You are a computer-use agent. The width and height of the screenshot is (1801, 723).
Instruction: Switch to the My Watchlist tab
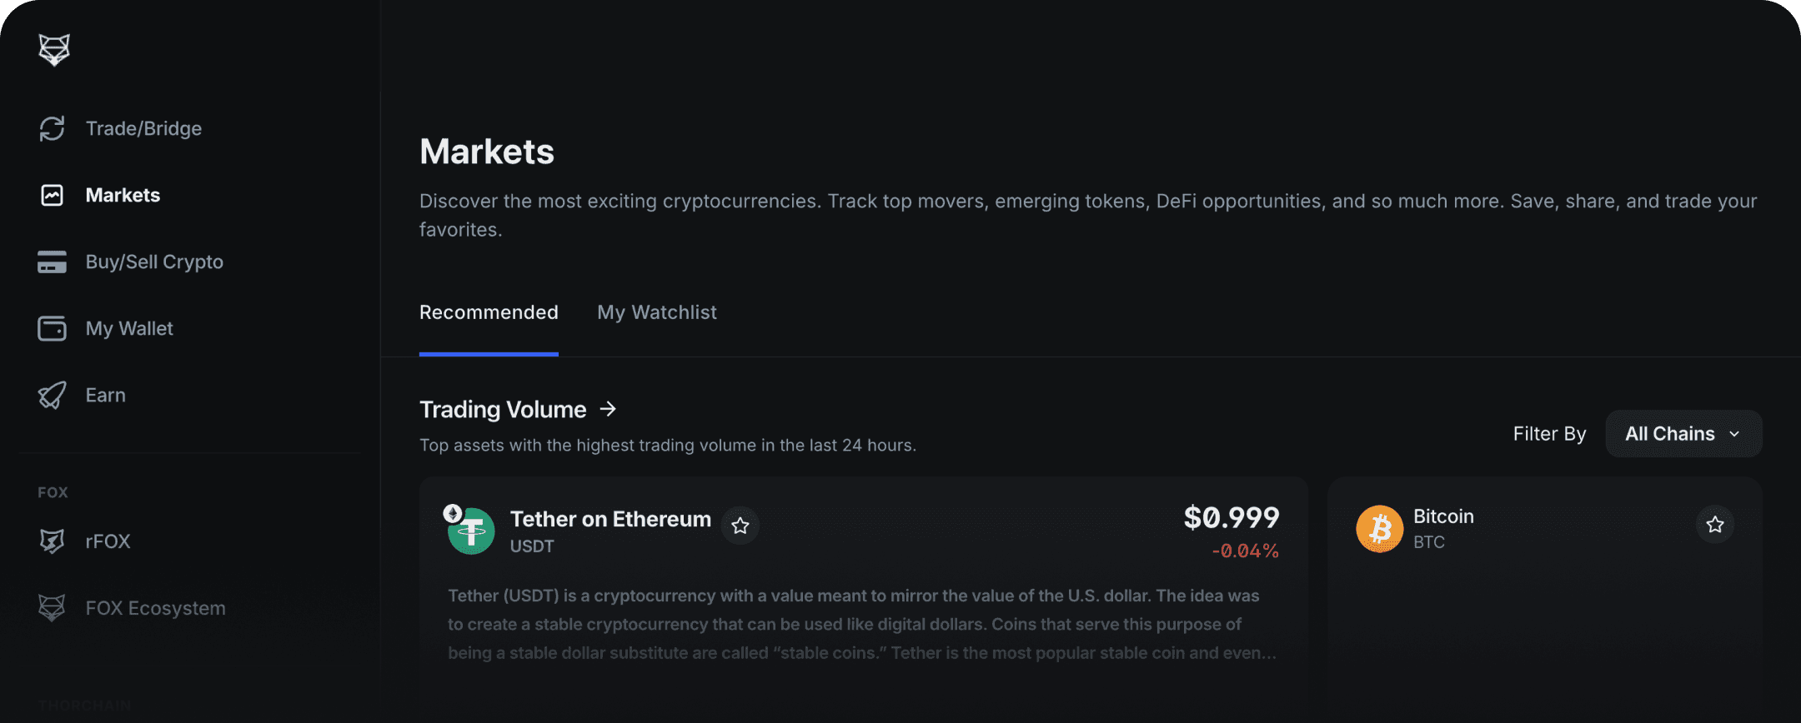tap(656, 312)
